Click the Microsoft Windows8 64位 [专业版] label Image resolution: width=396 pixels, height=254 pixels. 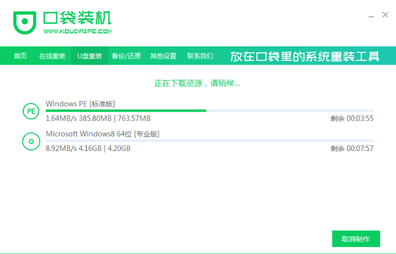[102, 134]
